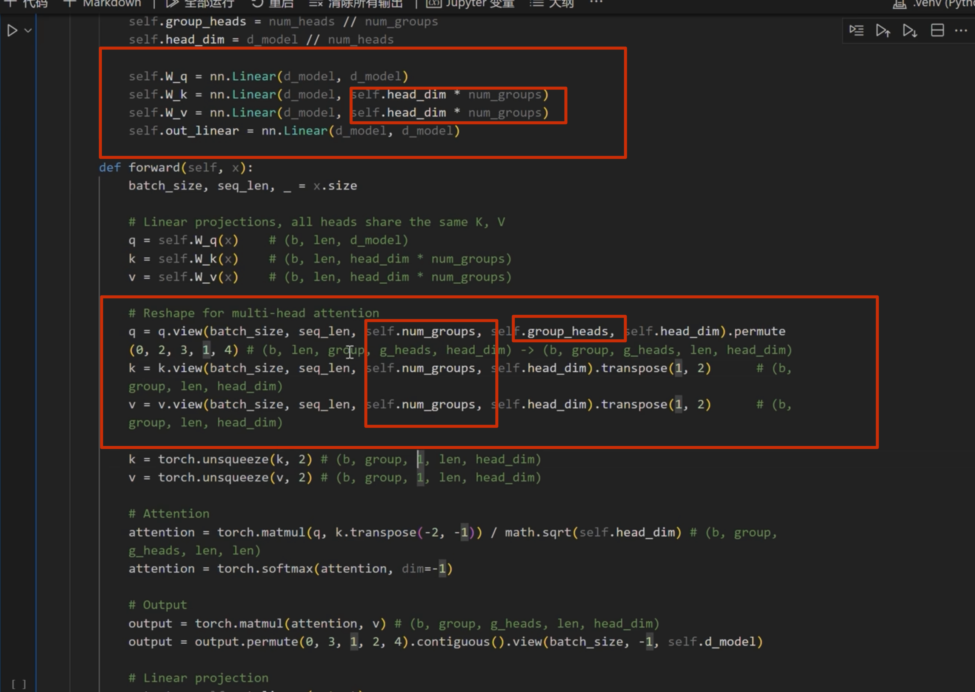Split the cell using the split icon
The image size is (975, 692).
click(937, 31)
